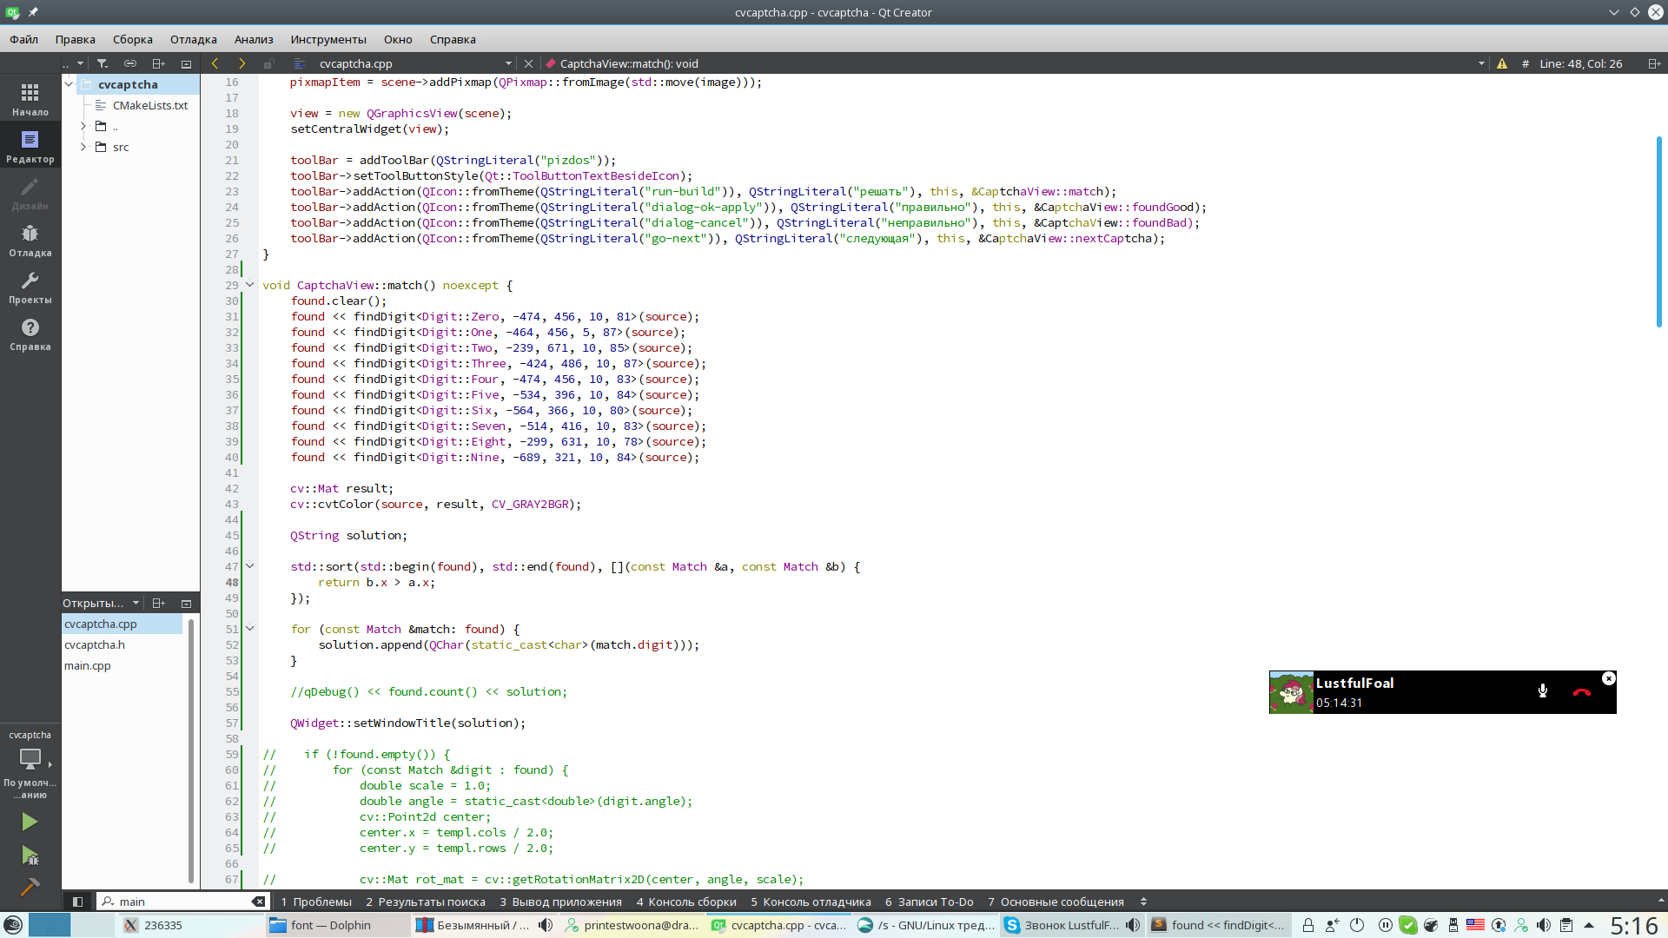Image resolution: width=1668 pixels, height=938 pixels.
Task: Open the CaptchaView::match() symbol dropdown
Action: coord(1480,63)
